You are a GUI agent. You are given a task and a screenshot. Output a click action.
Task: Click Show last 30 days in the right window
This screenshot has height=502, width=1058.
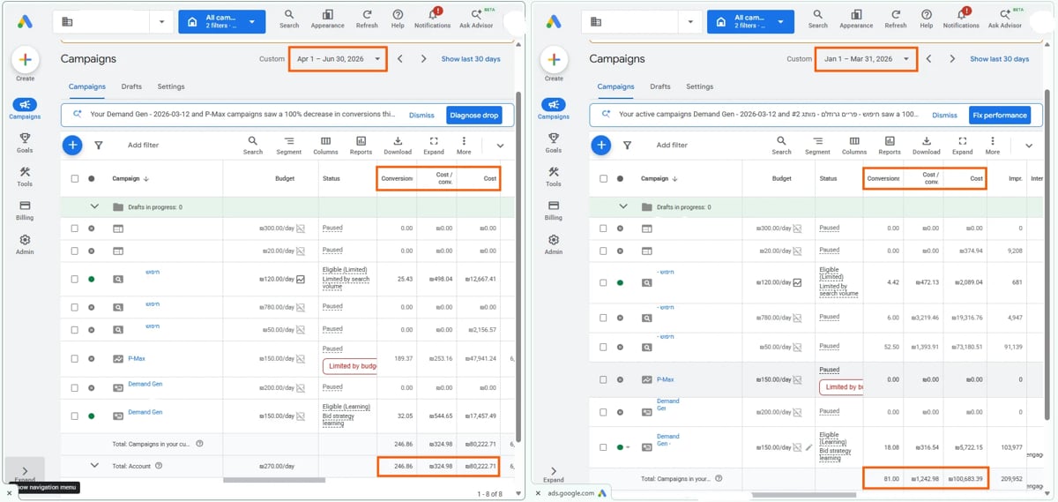[999, 59]
